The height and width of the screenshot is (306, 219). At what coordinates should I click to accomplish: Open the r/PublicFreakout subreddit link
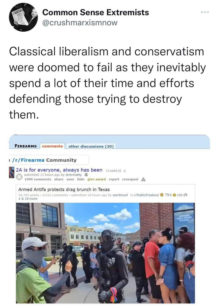146,195
